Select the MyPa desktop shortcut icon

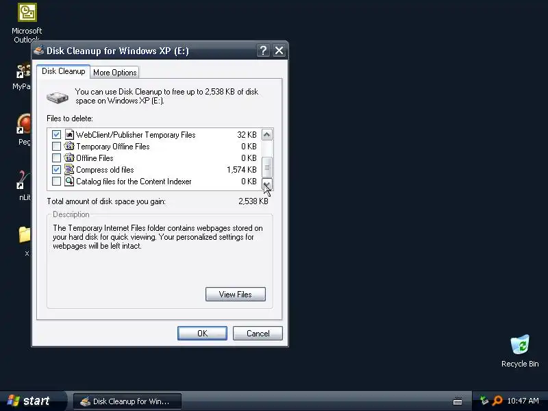pyautogui.click(x=23, y=72)
